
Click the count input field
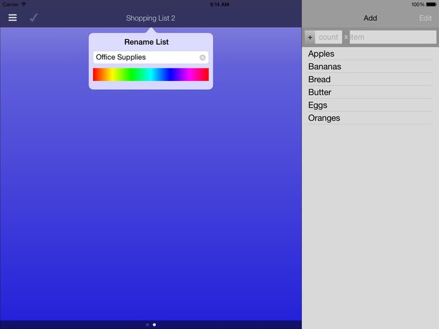pos(328,37)
